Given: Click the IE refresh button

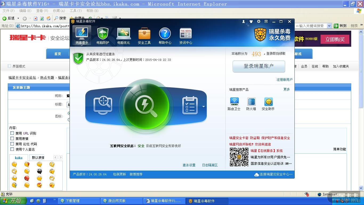Looking at the screenshot, I should [x=42, y=18].
